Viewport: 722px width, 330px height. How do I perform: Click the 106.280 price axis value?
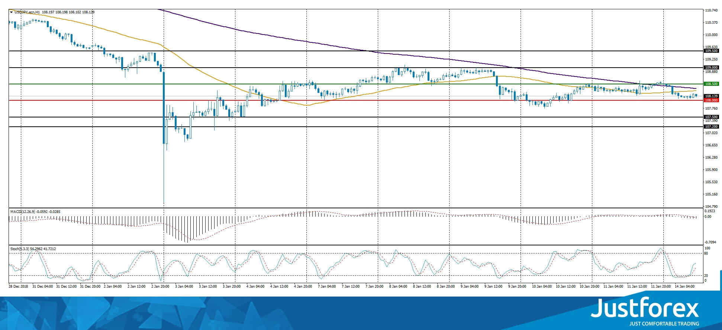711,158
